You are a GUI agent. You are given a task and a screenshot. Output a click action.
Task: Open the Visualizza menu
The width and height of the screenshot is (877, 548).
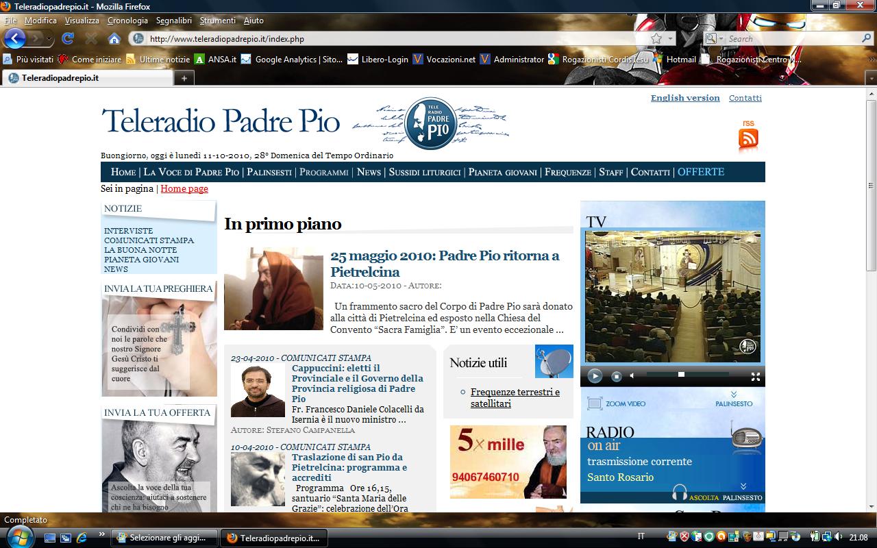pos(82,21)
